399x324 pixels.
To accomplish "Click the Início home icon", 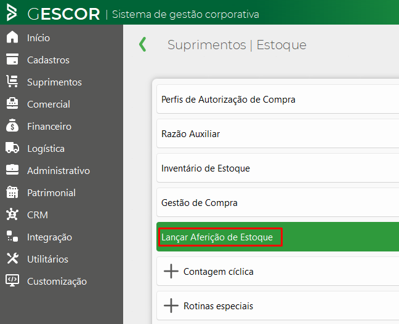I will [12, 38].
